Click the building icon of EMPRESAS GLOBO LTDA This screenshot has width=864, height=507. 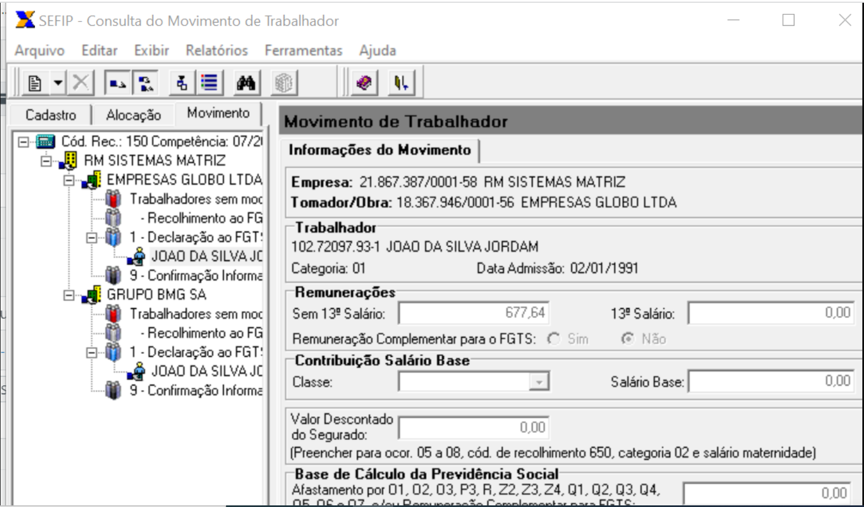pos(92,180)
